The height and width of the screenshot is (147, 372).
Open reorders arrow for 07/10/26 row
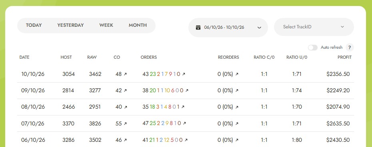[237, 123]
